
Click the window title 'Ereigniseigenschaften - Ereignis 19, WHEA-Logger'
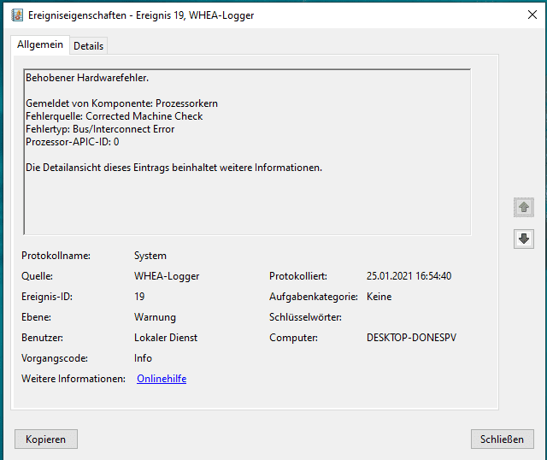pos(141,15)
